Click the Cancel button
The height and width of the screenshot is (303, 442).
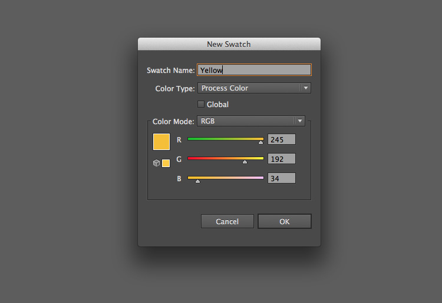pyautogui.click(x=227, y=221)
